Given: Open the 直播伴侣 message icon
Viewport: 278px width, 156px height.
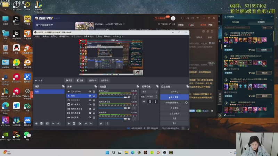Looking at the screenshot, I should 183,18.
